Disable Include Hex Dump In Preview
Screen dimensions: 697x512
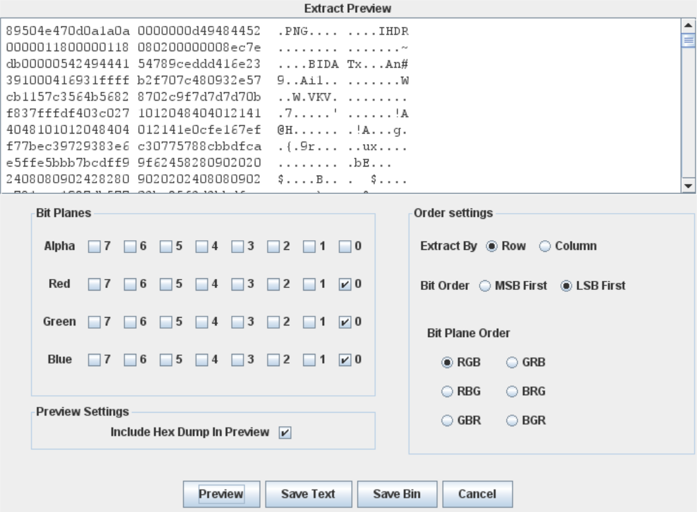tap(285, 433)
